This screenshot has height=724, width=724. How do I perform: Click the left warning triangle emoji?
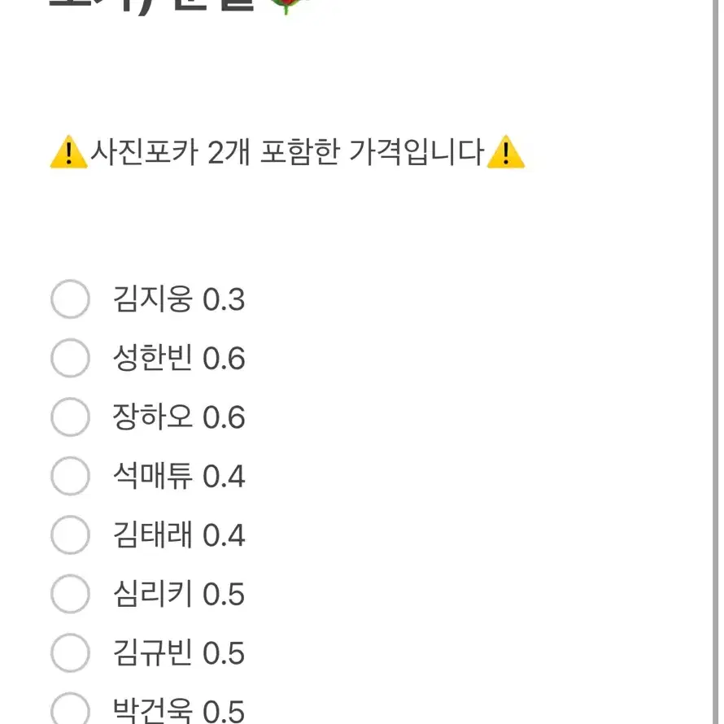click(68, 152)
